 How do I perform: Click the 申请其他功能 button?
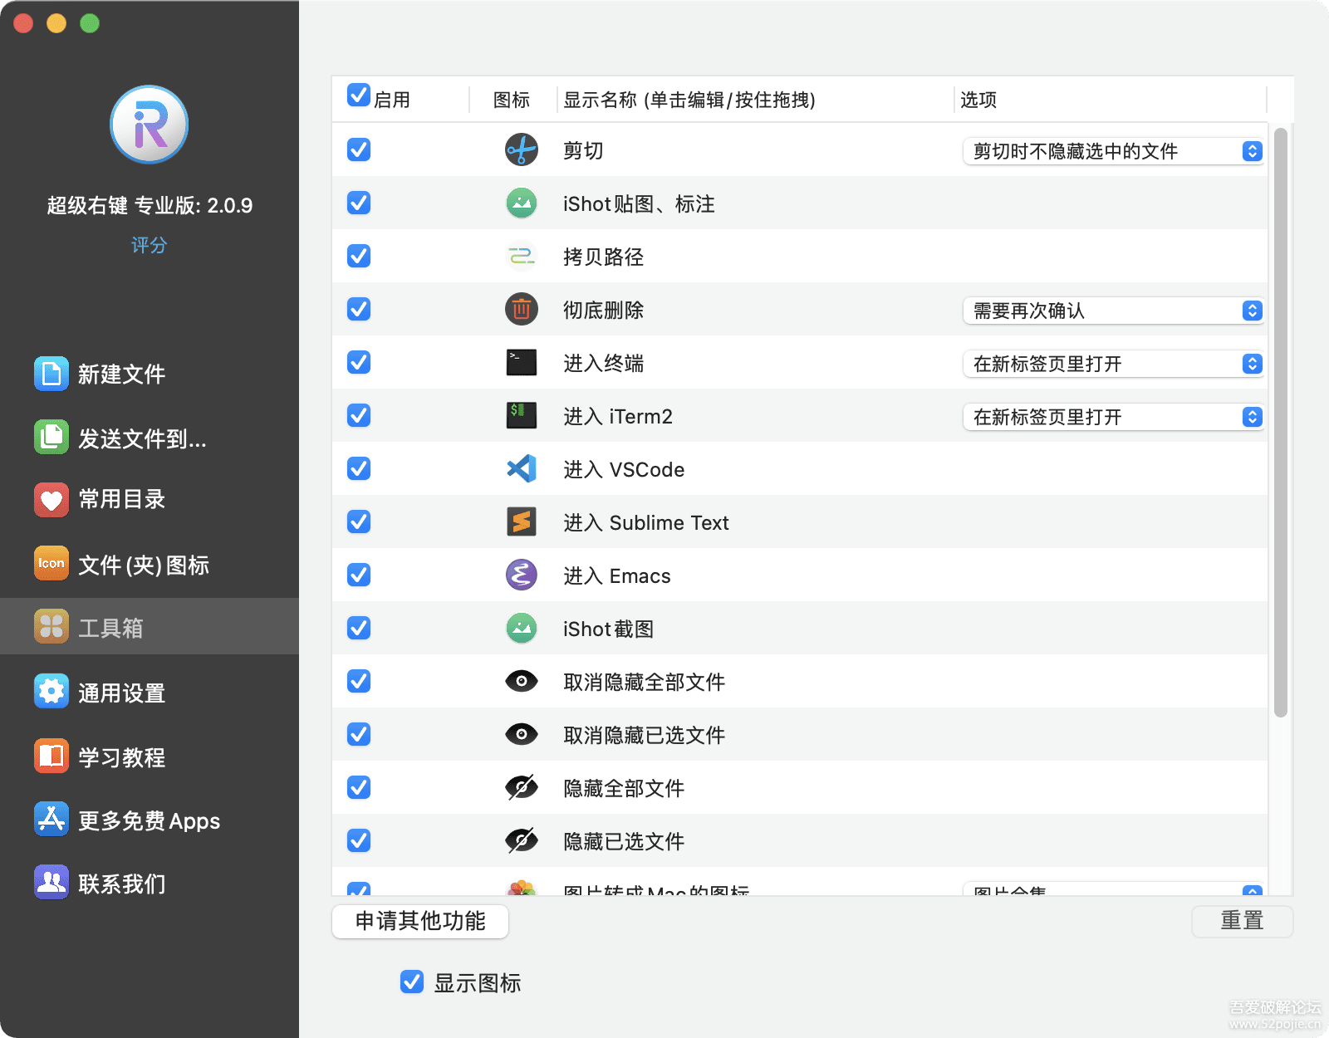click(420, 921)
